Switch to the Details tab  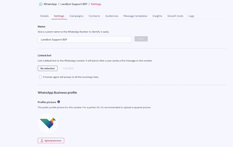coord(44,16)
